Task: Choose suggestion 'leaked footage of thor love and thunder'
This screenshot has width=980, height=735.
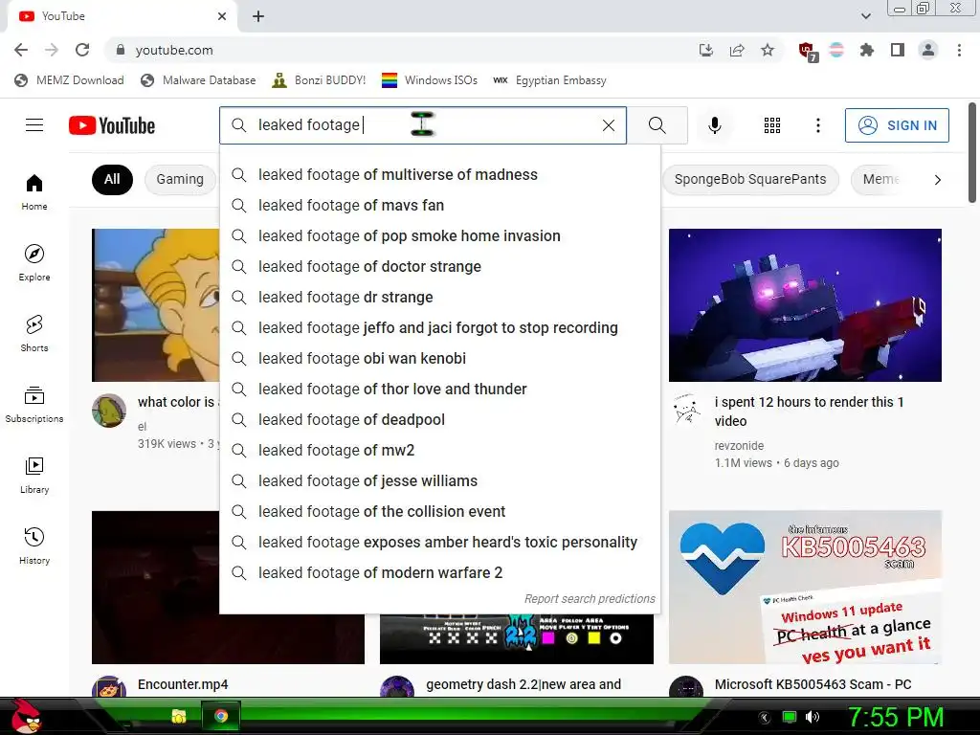Action: point(440,390)
